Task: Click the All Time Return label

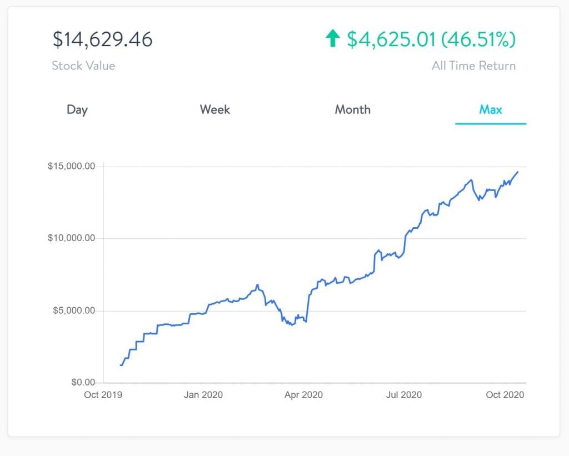Action: [x=473, y=66]
